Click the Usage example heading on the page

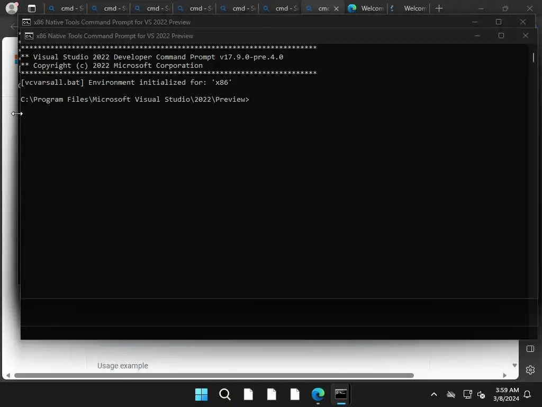[x=123, y=366]
